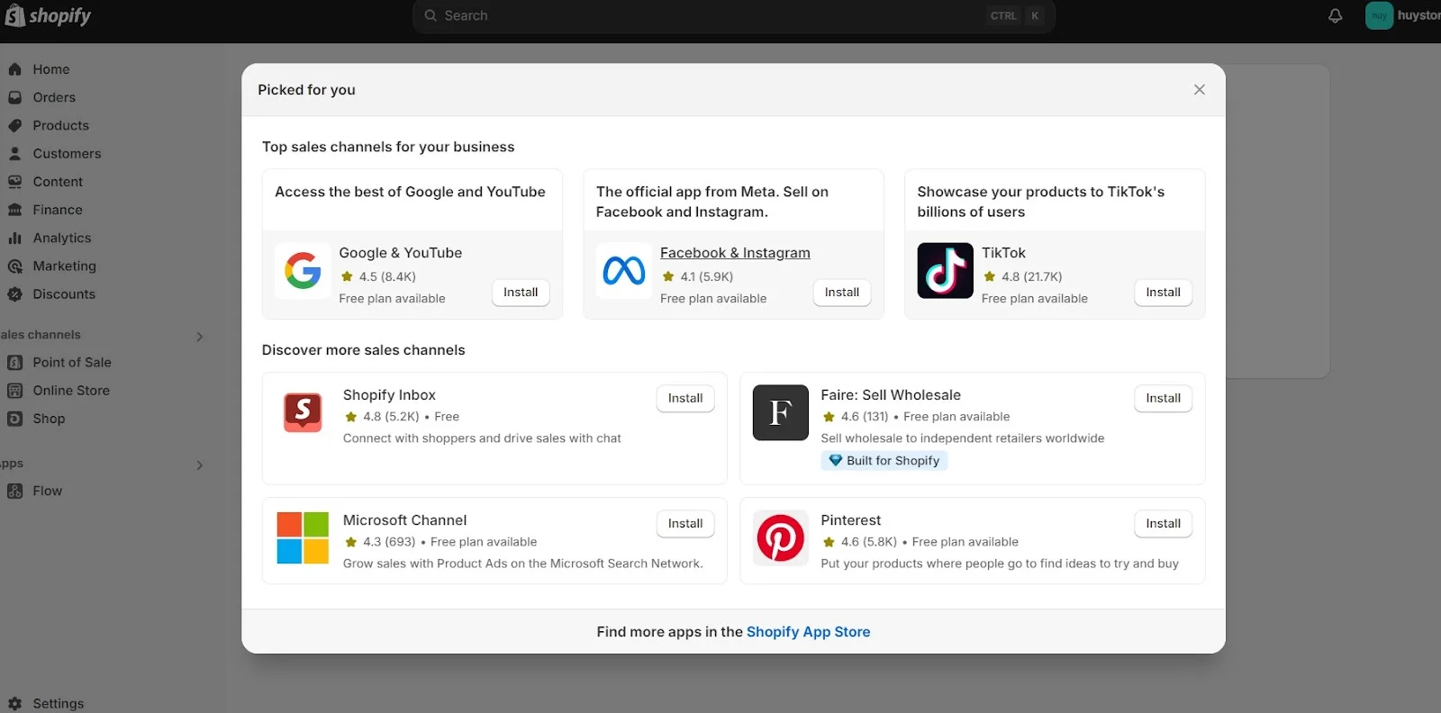Screen dimensions: 1441x713
Task: Click the Discounts badge icon in sidebar
Action: [x=14, y=293]
